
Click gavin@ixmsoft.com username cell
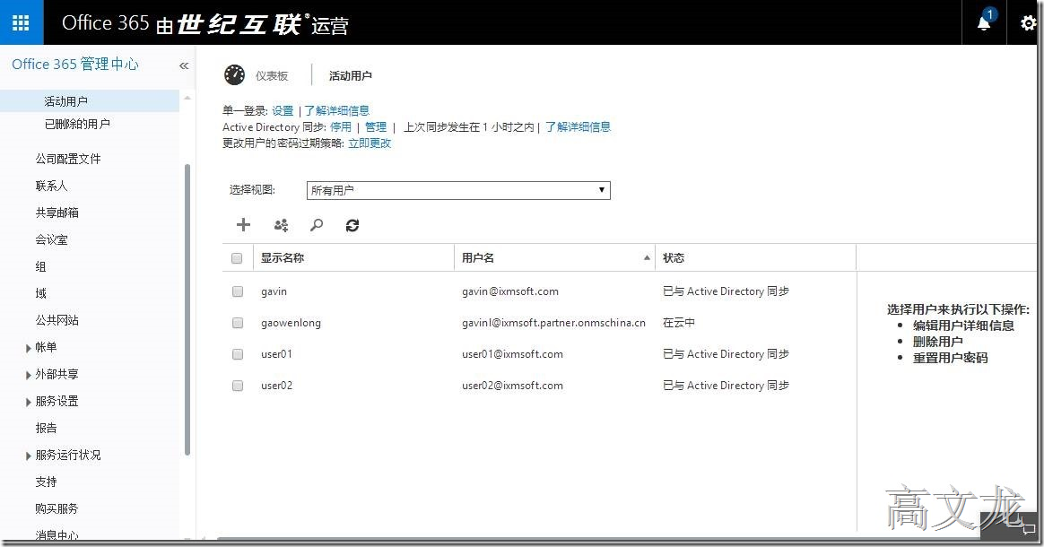click(510, 291)
